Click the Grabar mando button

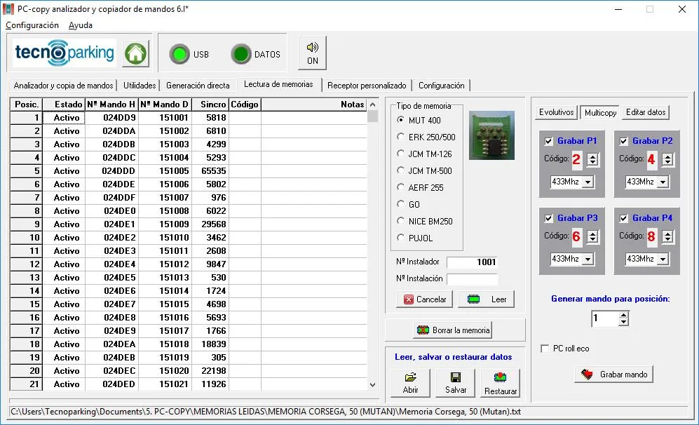point(614,375)
